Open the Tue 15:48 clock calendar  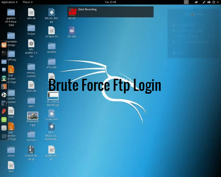[x=110, y=2]
